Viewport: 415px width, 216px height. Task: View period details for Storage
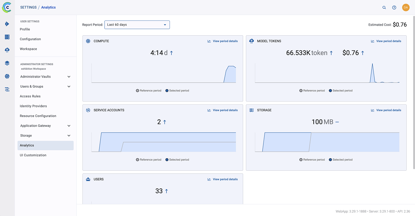pyautogui.click(x=386, y=110)
